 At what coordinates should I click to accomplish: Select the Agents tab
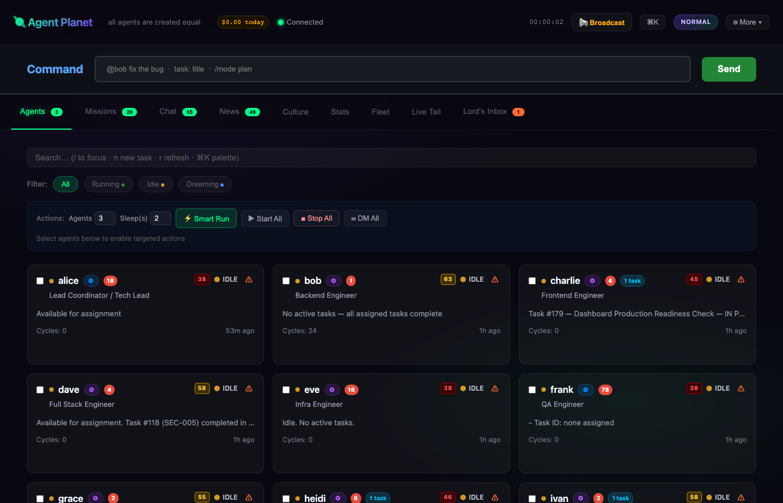coord(41,112)
